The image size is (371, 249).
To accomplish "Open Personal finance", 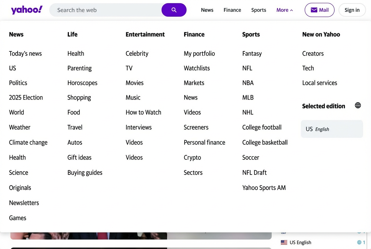I will point(205,142).
